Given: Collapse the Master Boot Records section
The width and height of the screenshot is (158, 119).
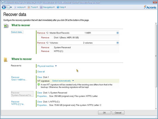Looking at the screenshot, I should click(x=117, y=33).
